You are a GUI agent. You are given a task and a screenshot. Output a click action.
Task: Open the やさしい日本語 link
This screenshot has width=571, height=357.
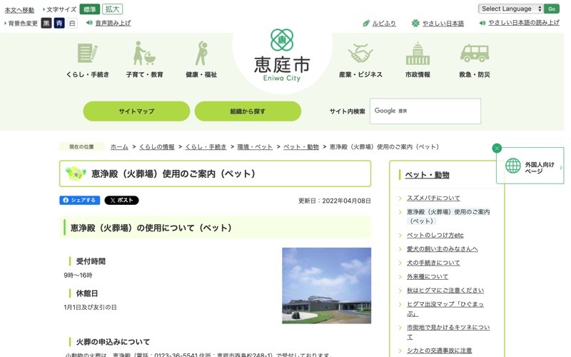coord(443,24)
